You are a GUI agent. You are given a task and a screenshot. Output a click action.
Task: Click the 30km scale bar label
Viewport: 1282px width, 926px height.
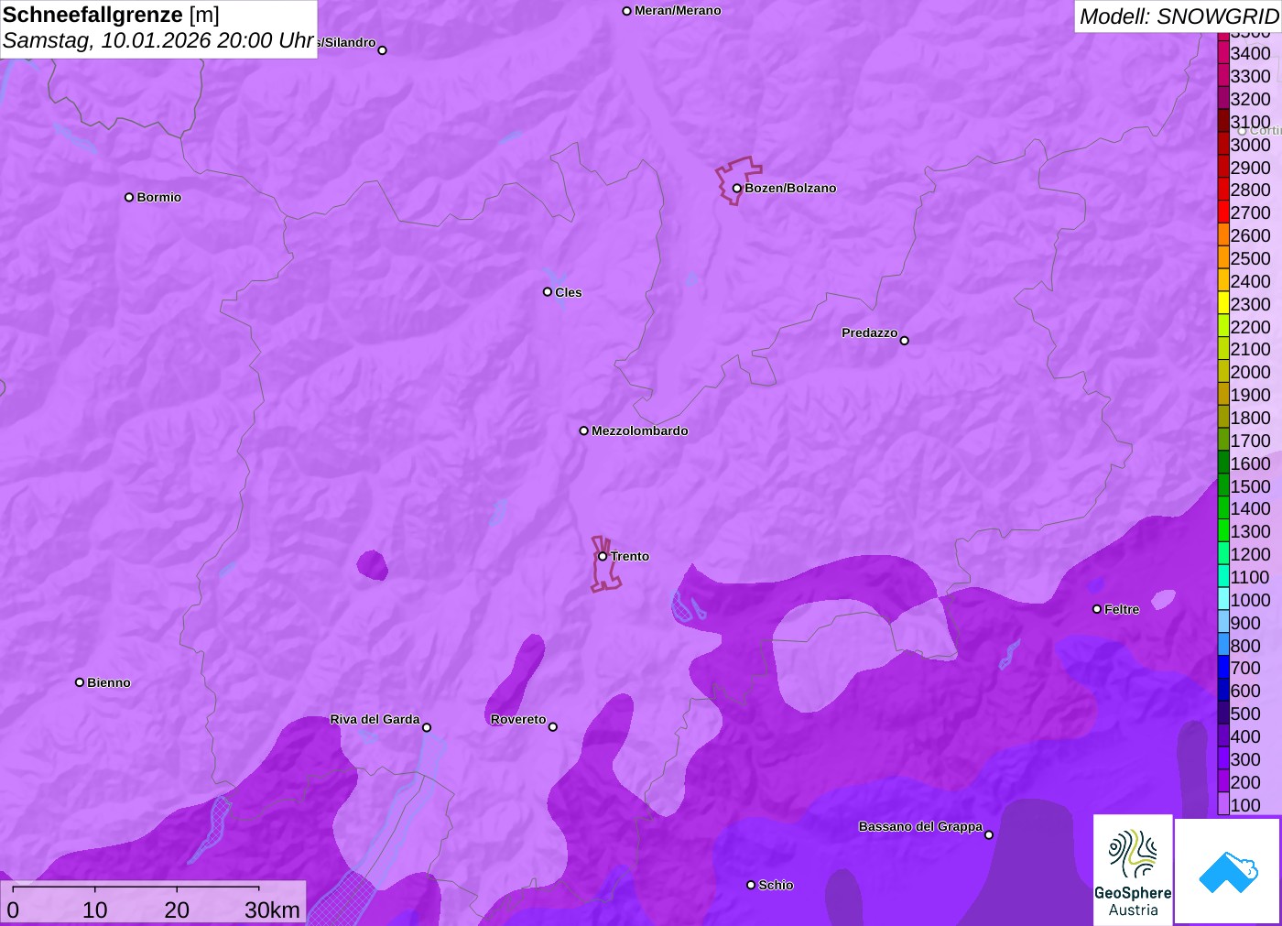(x=272, y=910)
